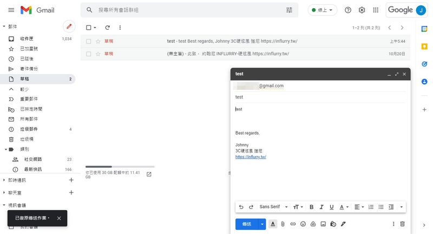Open the list's more options menu
The width and height of the screenshot is (433, 234).
tap(120, 28)
